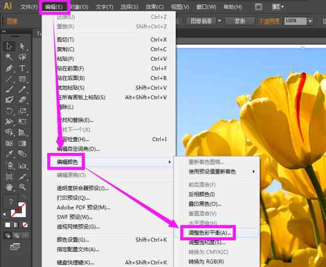Image resolution: width=326 pixels, height=267 pixels.
Task: Select the Type tool
Action: tap(22, 68)
